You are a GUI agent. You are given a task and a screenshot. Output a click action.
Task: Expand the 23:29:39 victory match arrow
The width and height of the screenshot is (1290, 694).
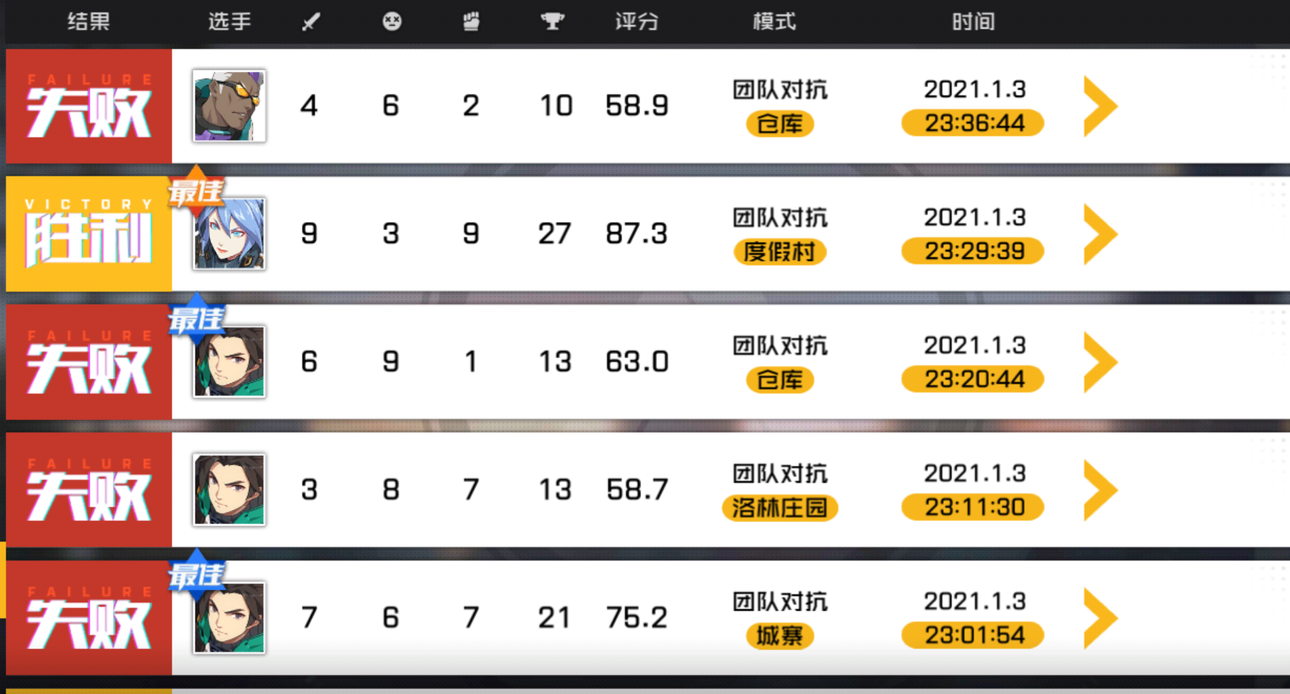pyautogui.click(x=1100, y=234)
